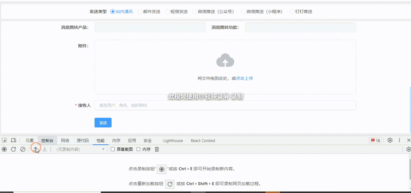The height and width of the screenshot is (193, 411).
Task: Open the DevTools three-dot menu
Action: [399, 140]
